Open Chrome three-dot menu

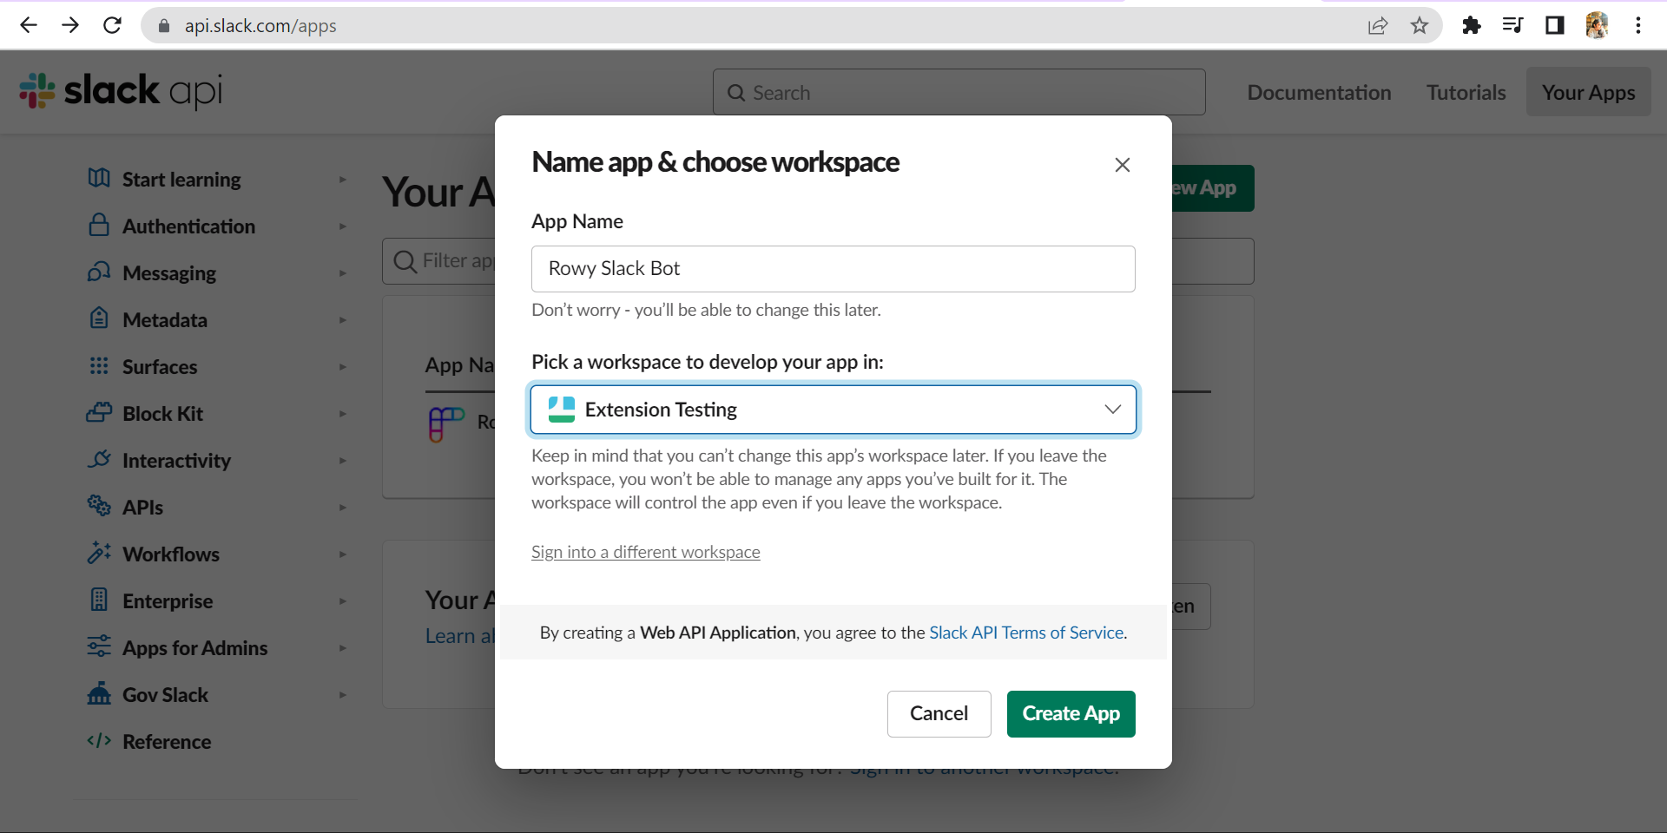[x=1638, y=25]
